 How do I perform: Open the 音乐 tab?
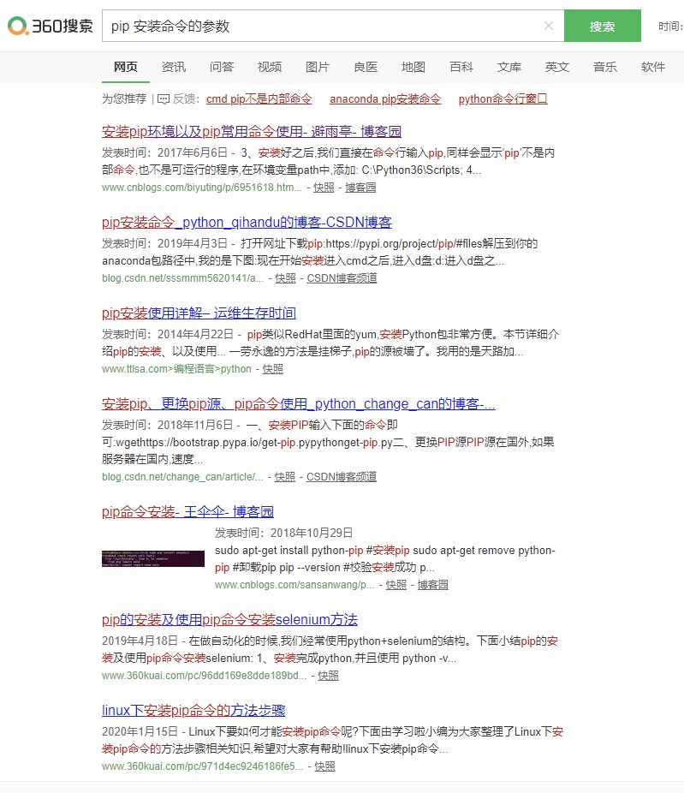click(x=605, y=67)
